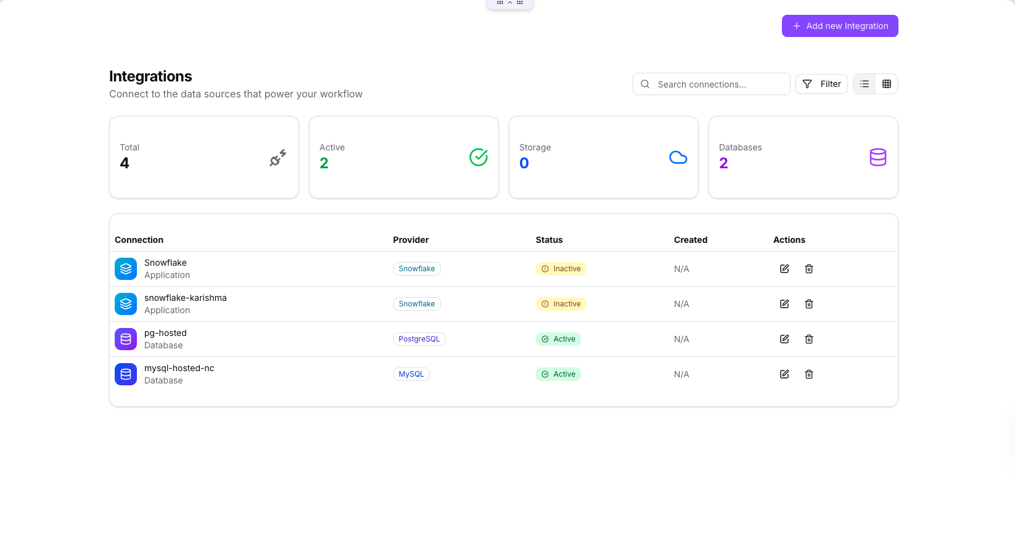Click Add new Integration button
This screenshot has height=553, width=1015.
[x=840, y=26]
